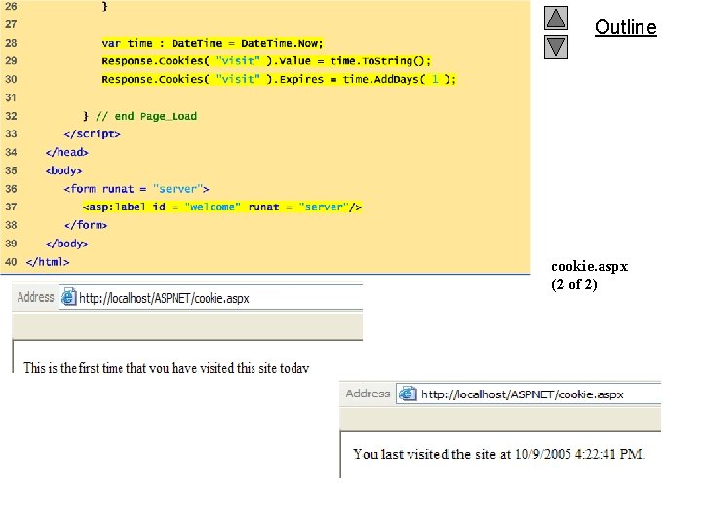
Task: Click the '<form runat = "server">' line
Action: point(136,189)
